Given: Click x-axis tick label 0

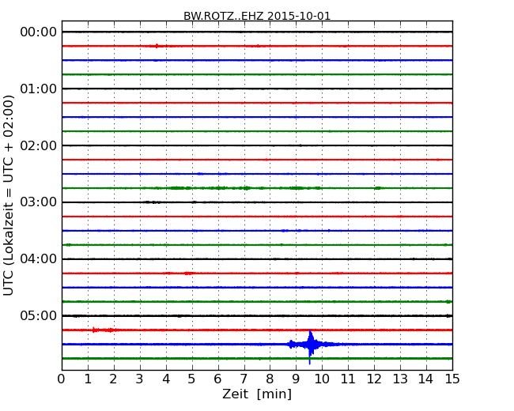Looking at the screenshot, I should (62, 379).
